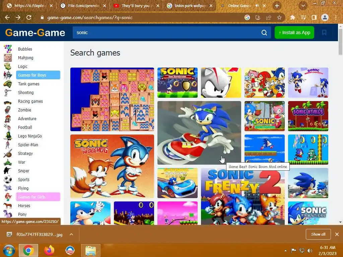Bookmark this page with the star icon

point(279,17)
